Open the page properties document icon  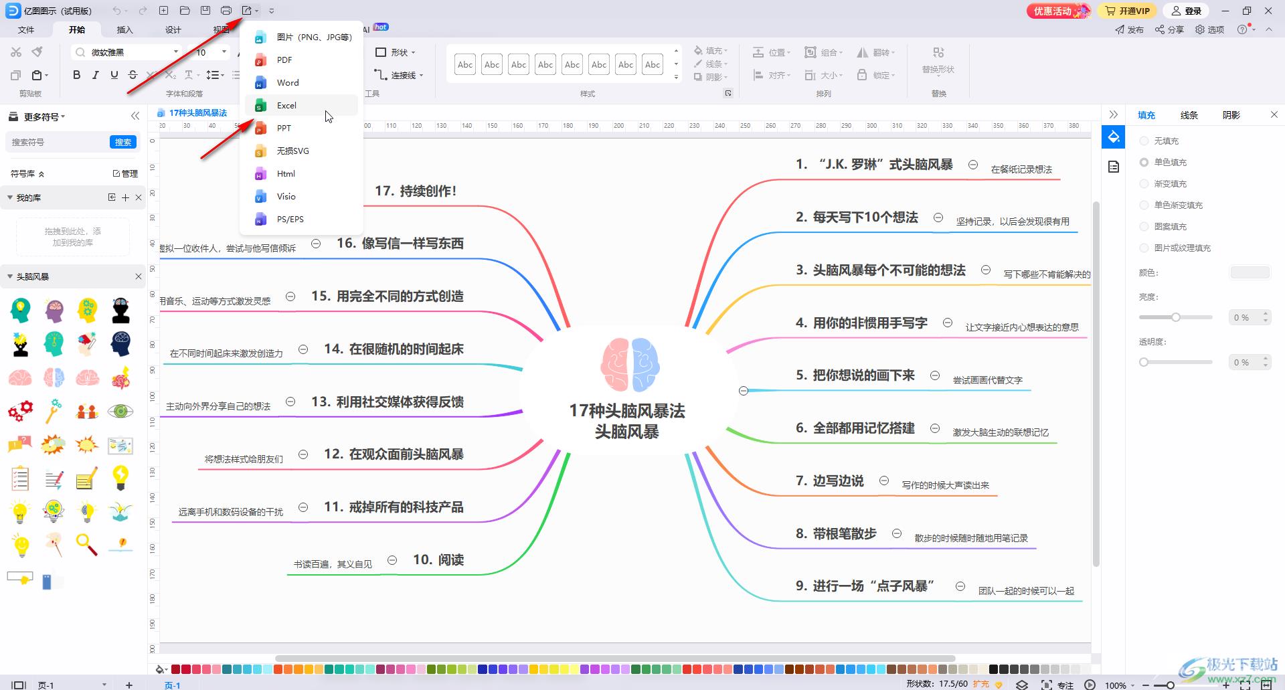point(1114,167)
